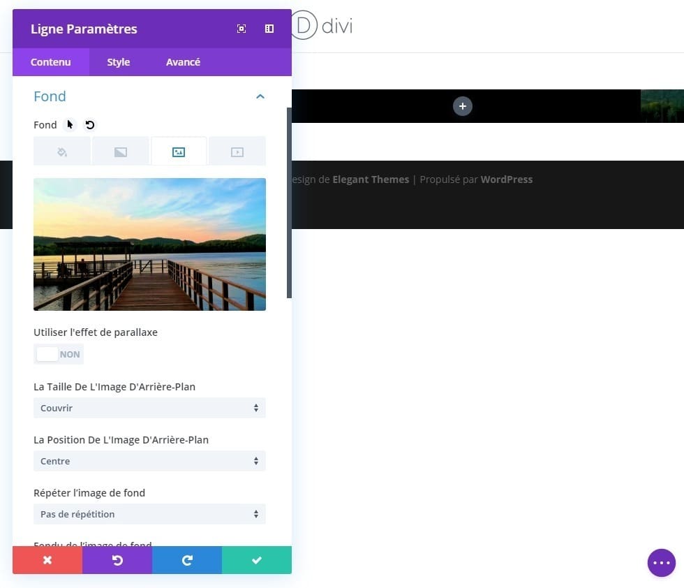The width and height of the screenshot is (684, 588).
Task: Click the hover-state cursor icon beside Fond
Action: [x=70, y=125]
